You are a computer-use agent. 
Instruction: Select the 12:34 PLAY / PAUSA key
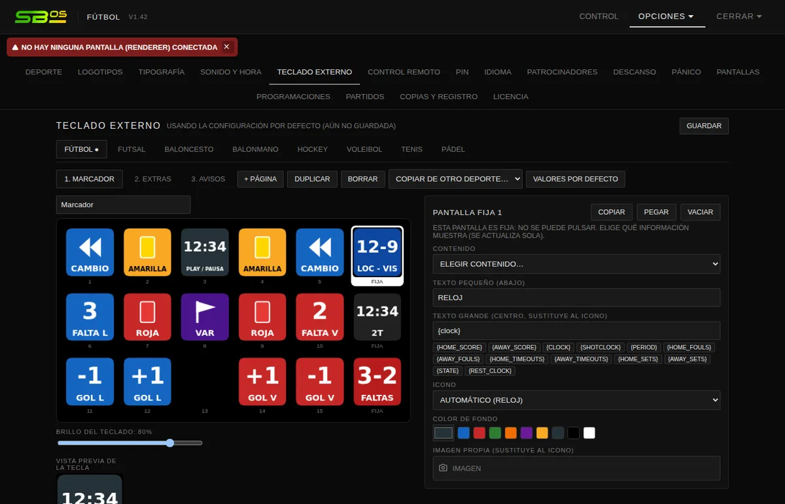(205, 252)
